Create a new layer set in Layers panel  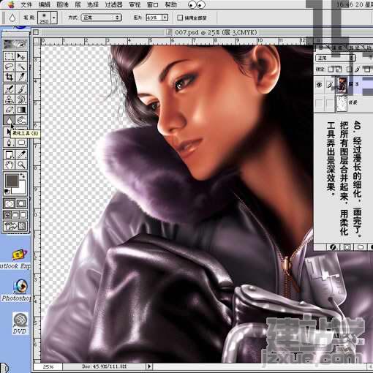click(361, 247)
